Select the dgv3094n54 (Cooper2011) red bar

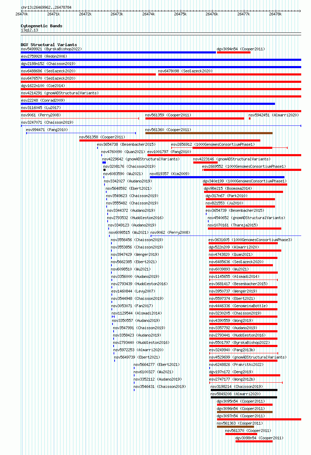(x=234, y=52)
